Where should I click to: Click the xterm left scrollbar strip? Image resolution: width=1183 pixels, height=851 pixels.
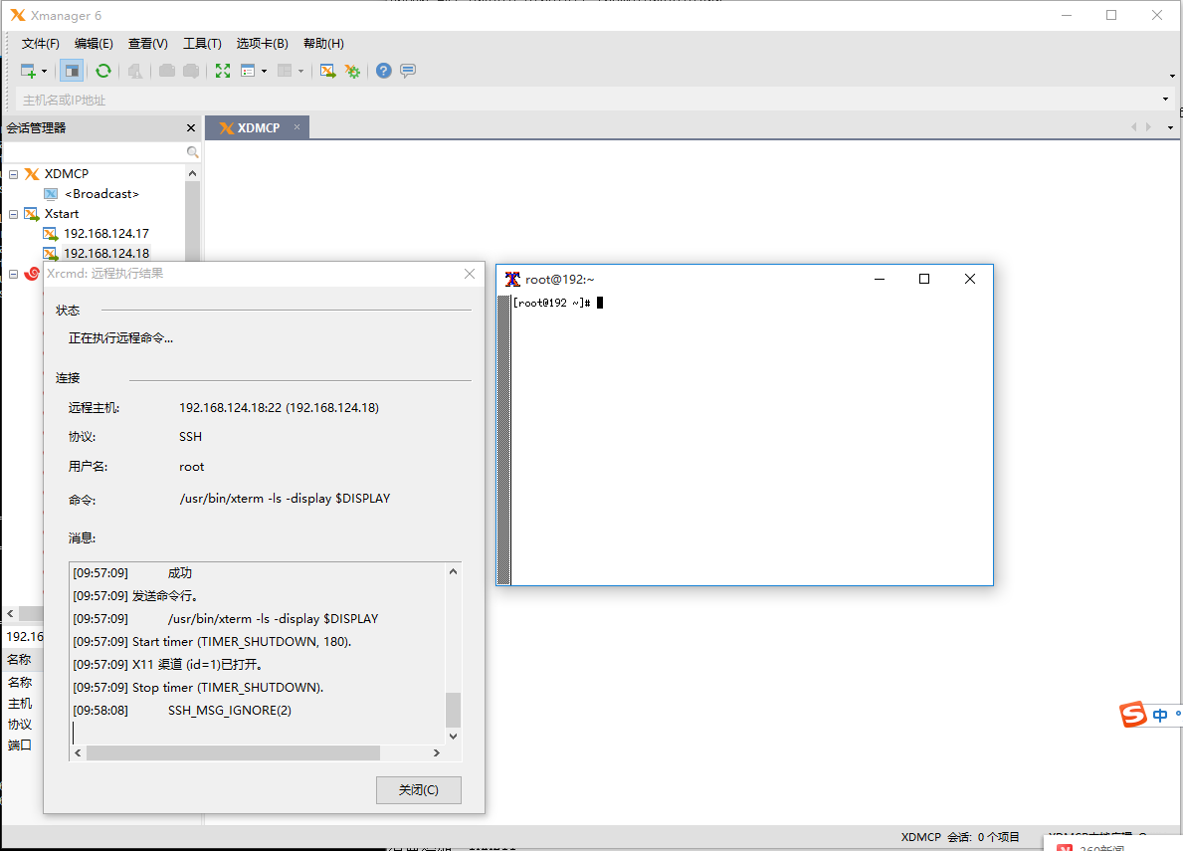tap(504, 440)
